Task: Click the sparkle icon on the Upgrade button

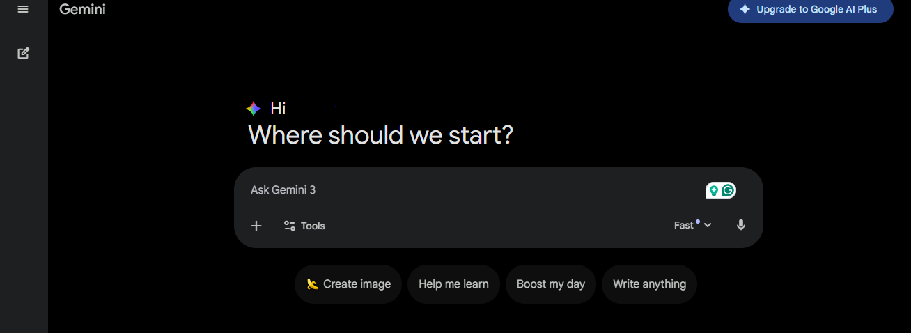Action: [x=745, y=10]
